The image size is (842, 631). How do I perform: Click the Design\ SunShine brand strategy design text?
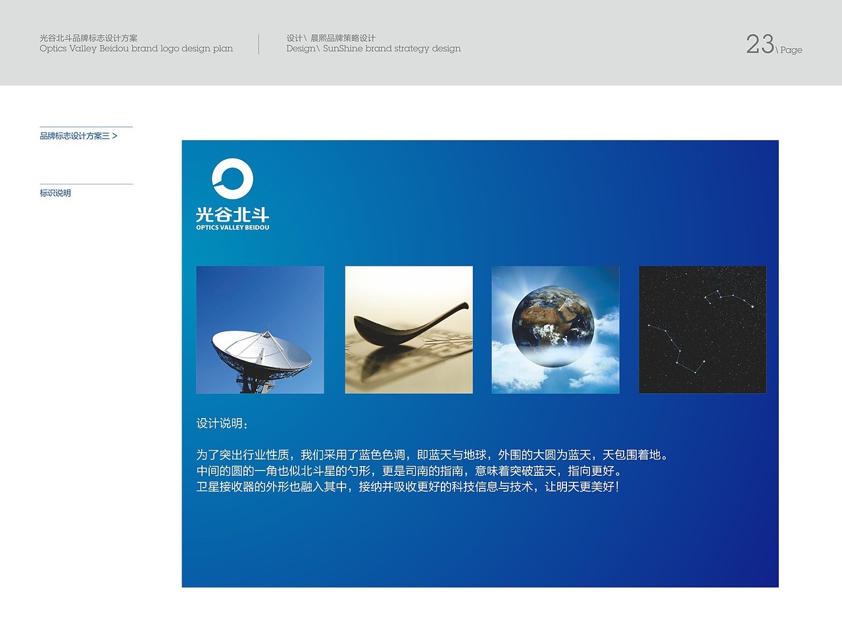pyautogui.click(x=374, y=49)
